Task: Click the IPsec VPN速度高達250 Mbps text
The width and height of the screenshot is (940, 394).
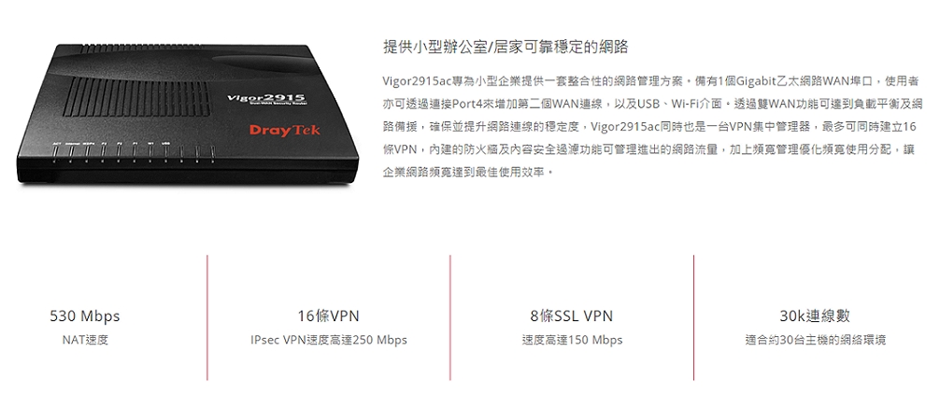Action: [x=329, y=340]
